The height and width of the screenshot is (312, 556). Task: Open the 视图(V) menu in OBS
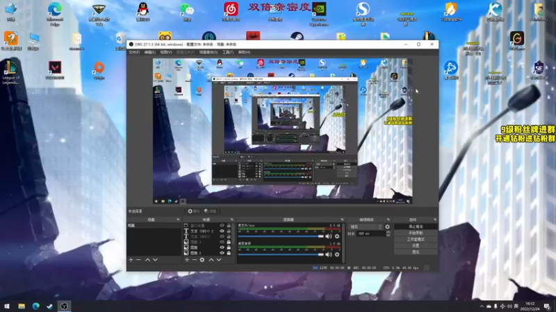(166, 52)
